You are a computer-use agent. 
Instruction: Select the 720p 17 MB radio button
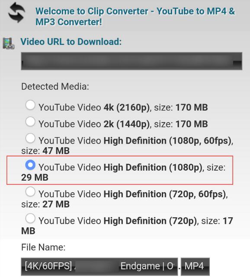(30, 218)
